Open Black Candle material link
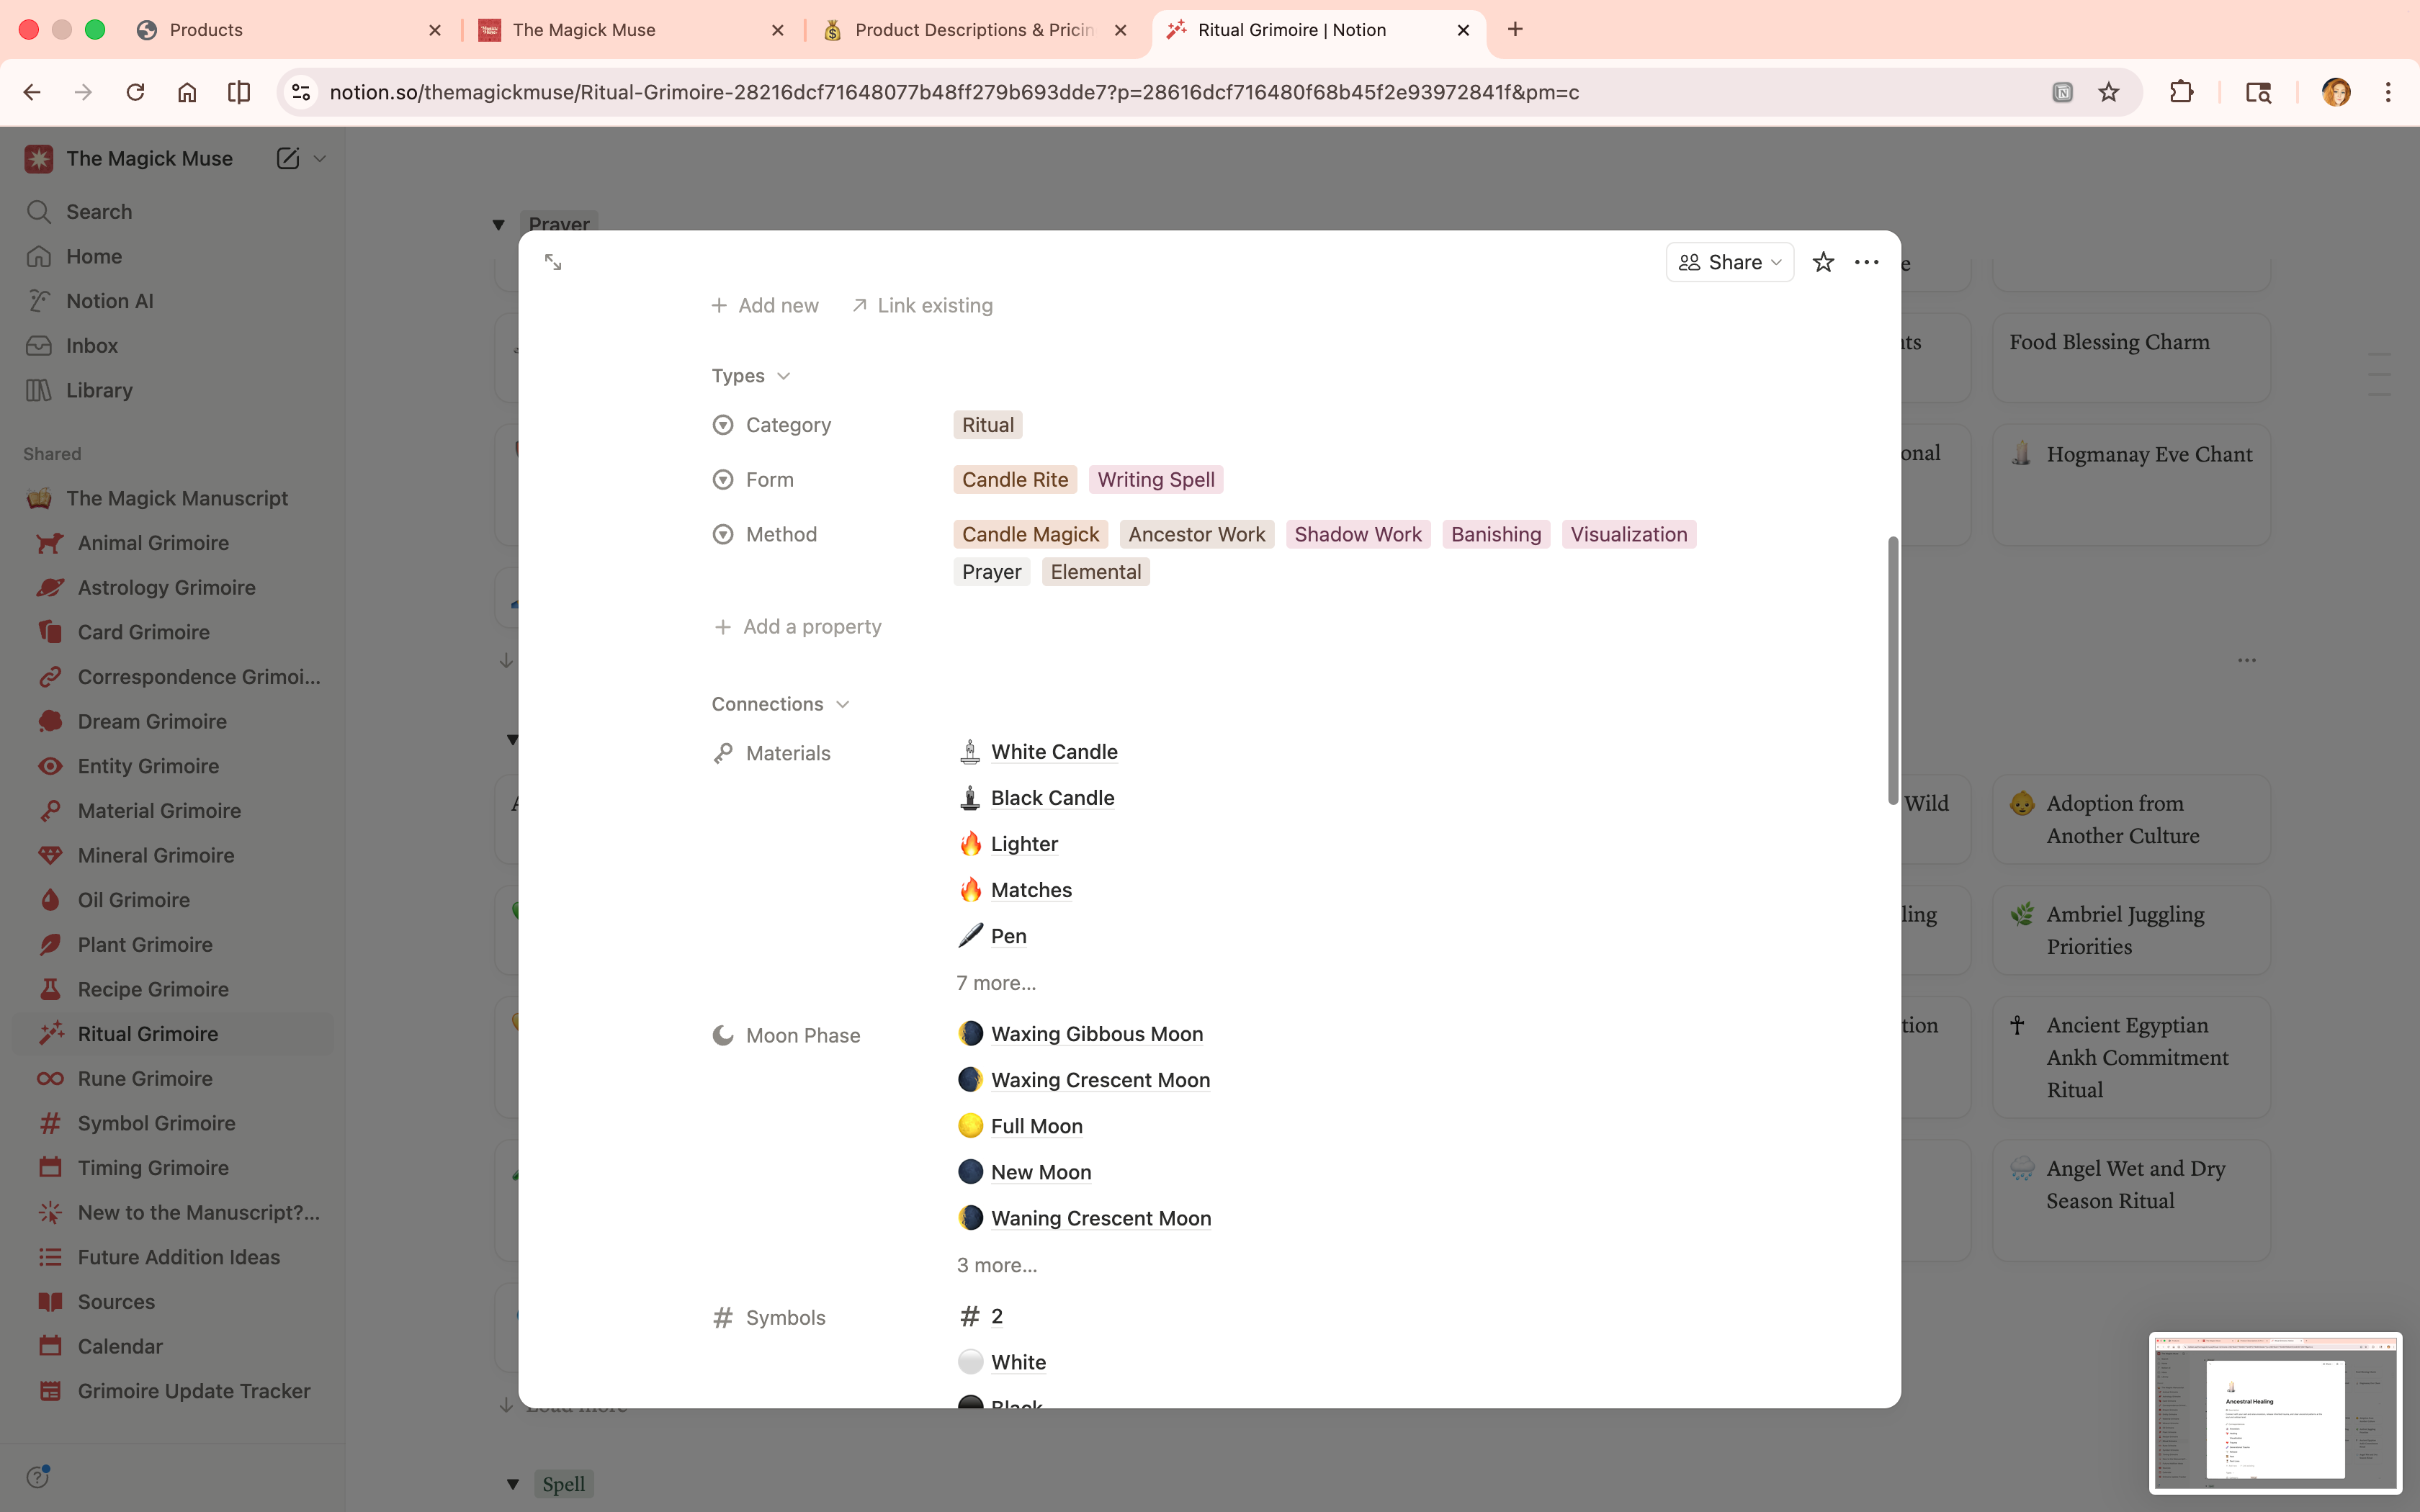 (1052, 798)
